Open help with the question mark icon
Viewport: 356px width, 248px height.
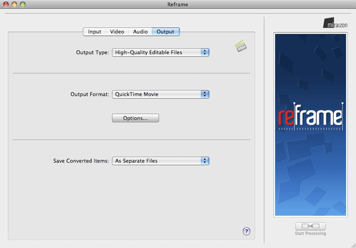point(246,231)
